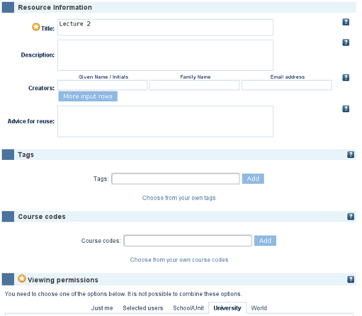Open help icon in Tags header
This screenshot has height=316, width=362.
point(350,154)
